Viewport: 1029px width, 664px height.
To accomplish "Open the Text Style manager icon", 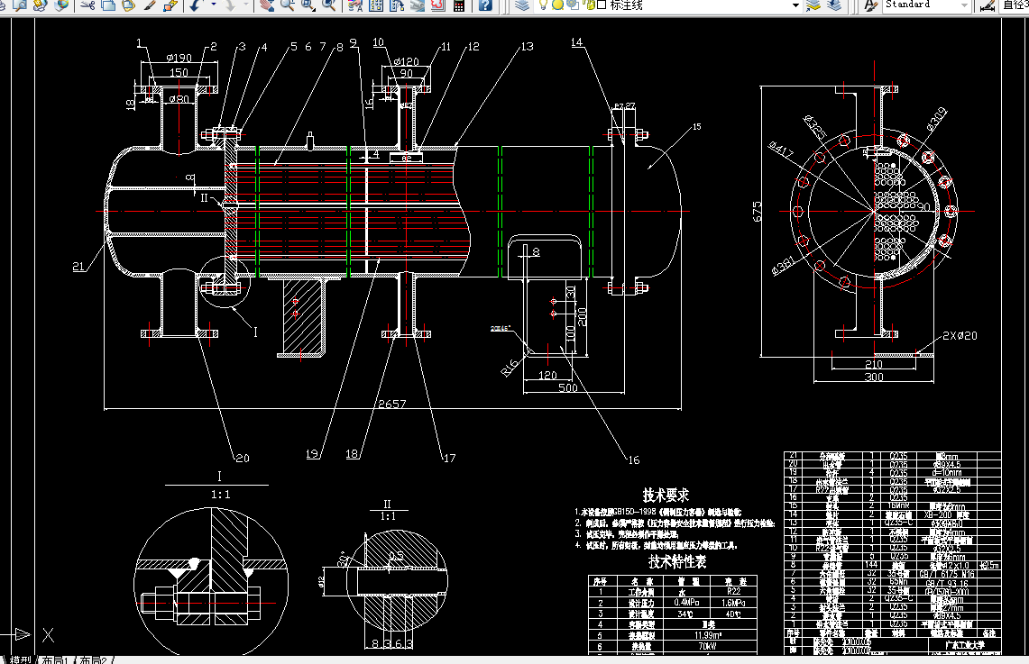I will point(870,5).
